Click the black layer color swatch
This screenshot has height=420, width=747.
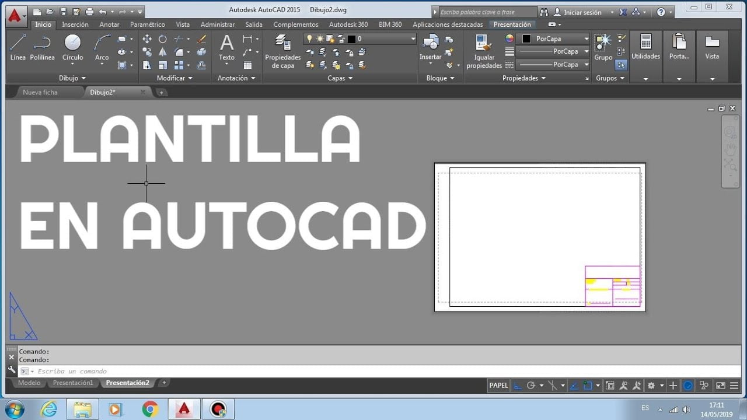tap(351, 39)
